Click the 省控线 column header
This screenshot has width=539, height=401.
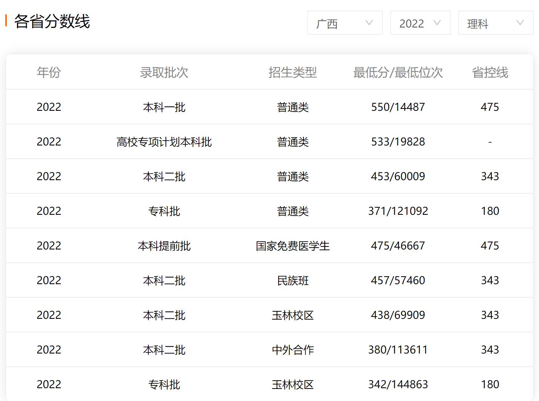(490, 72)
